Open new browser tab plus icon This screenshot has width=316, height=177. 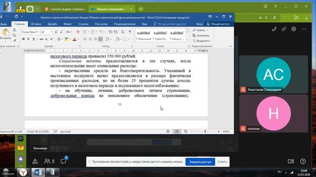(141, 9)
